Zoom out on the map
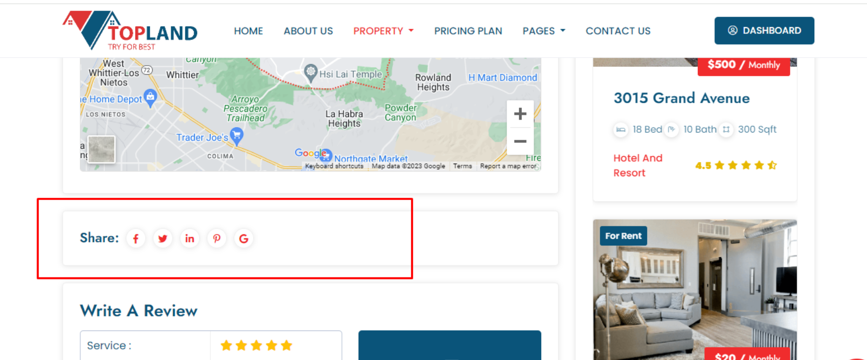The height and width of the screenshot is (360, 867). click(x=520, y=142)
